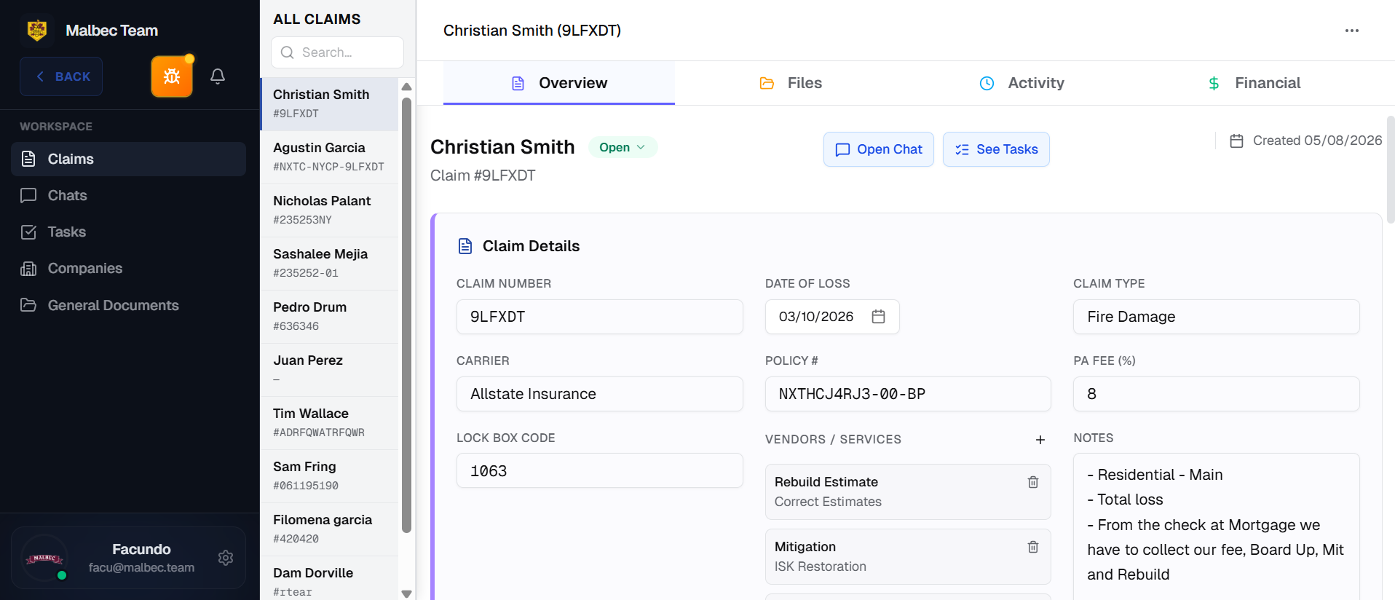The width and height of the screenshot is (1395, 600).
Task: Edit the Lock Box Code field
Action: pos(599,470)
